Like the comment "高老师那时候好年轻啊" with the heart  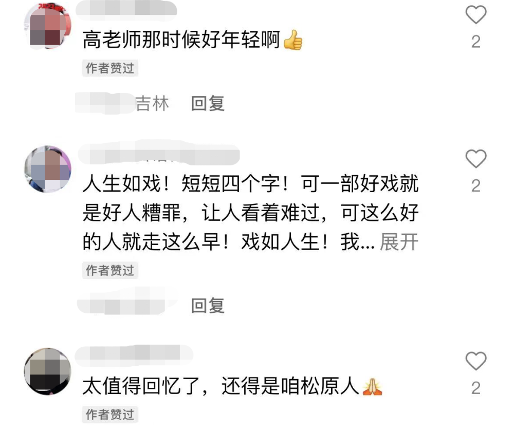(x=475, y=15)
